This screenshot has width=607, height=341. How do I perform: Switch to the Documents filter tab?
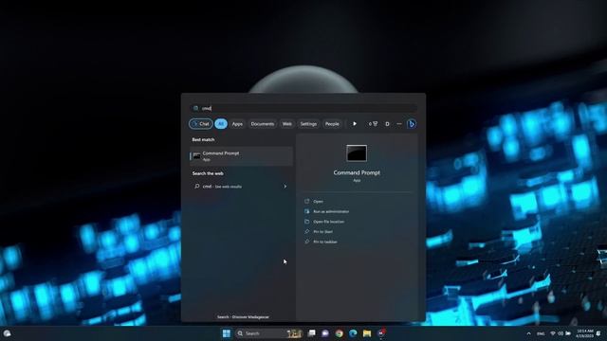coord(263,124)
